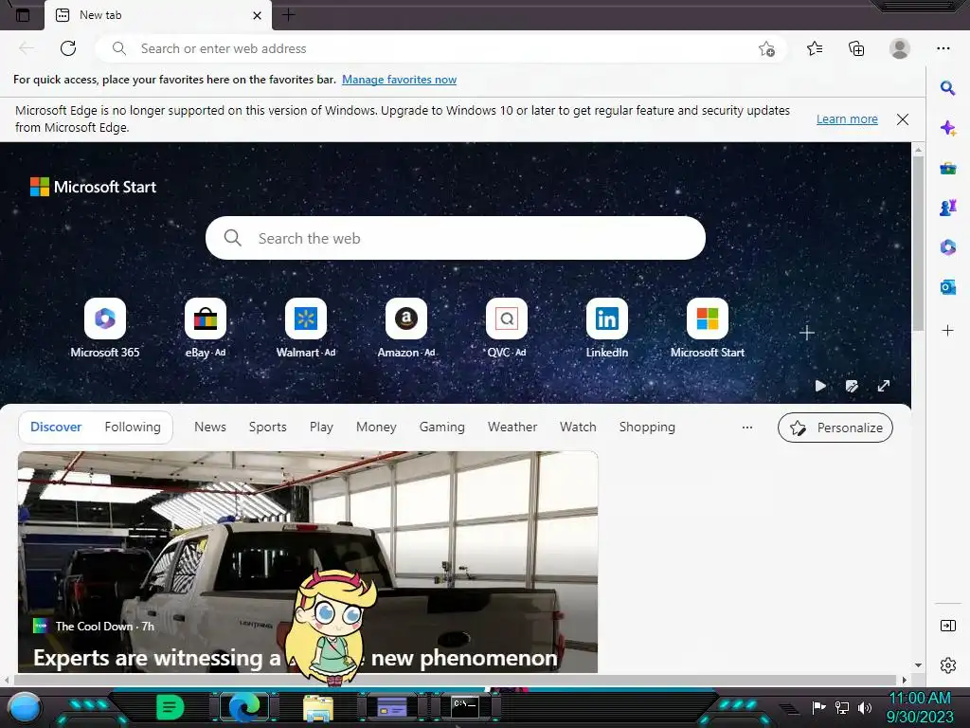Open the Learn more link
970x728 pixels.
[847, 118]
